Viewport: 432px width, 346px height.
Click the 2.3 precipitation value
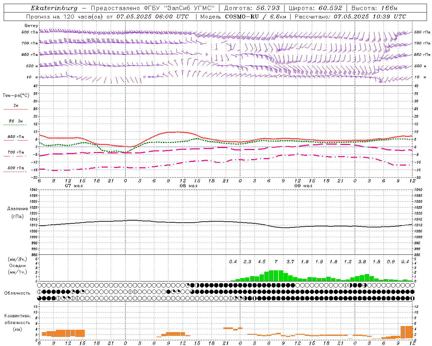pos(247,262)
